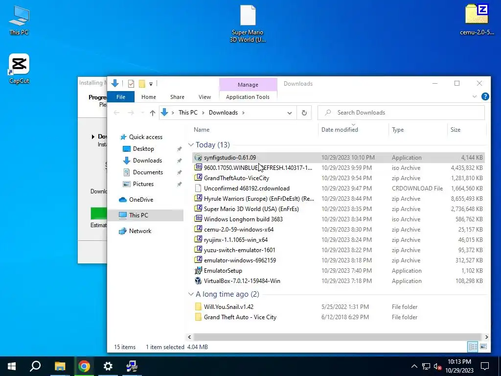Collapse A long time ago group

tap(191, 294)
